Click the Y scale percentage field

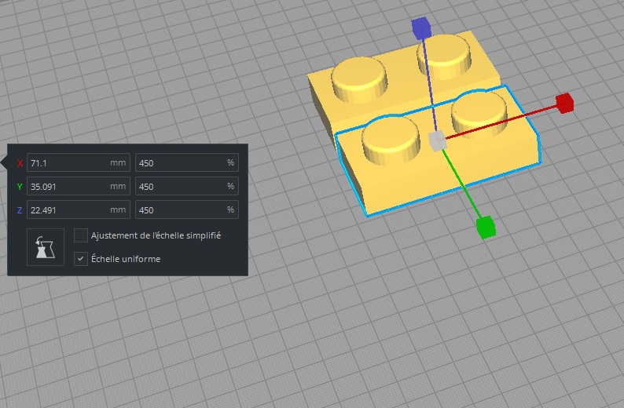186,186
